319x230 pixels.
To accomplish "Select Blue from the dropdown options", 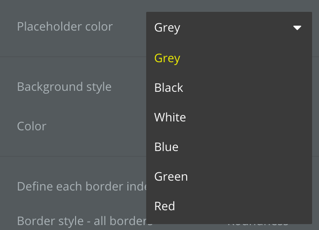I will (x=166, y=147).
